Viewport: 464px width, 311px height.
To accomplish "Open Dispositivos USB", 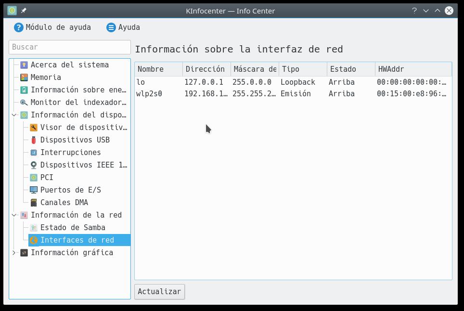I will (x=75, y=140).
